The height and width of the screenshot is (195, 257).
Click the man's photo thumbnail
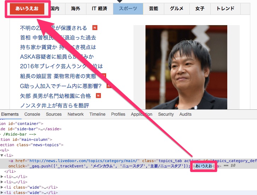tap(186, 67)
